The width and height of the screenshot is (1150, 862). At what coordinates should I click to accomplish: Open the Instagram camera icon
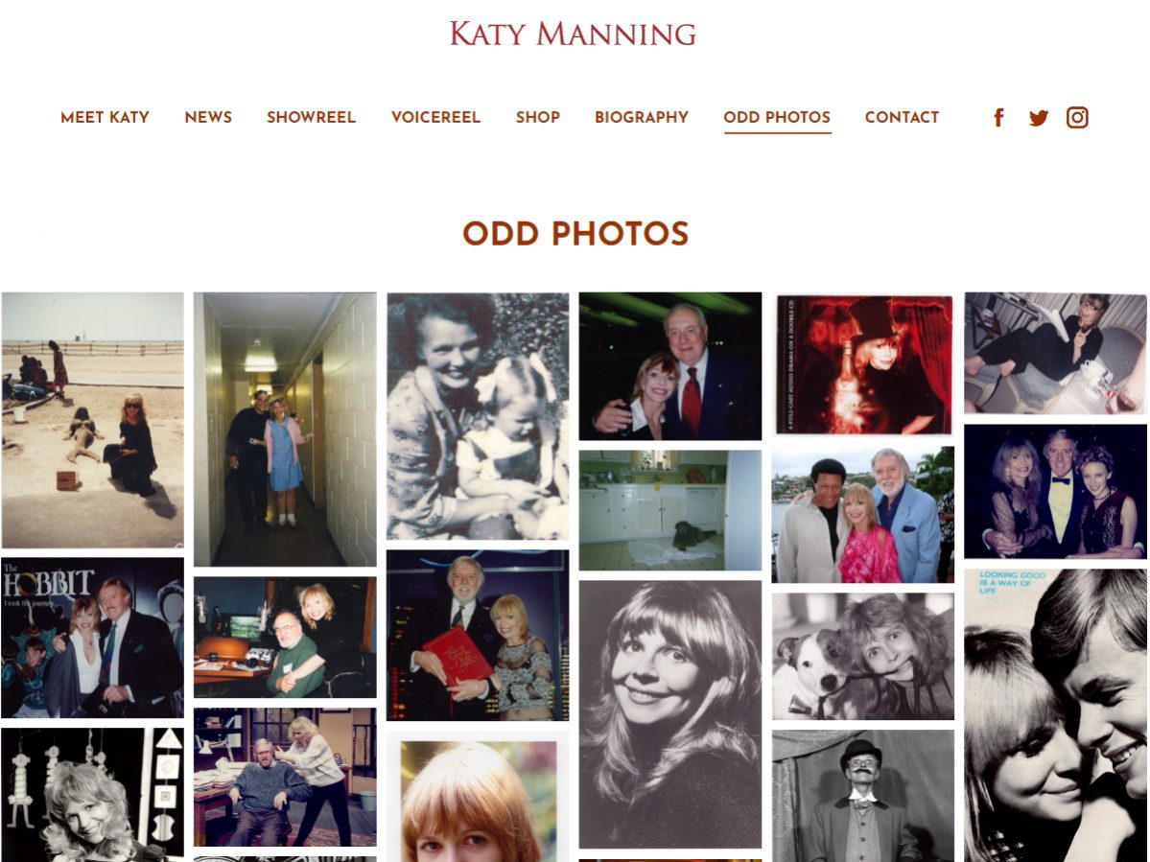[x=1077, y=117]
